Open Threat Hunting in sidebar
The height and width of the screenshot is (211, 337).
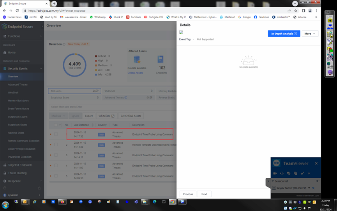[17, 173]
